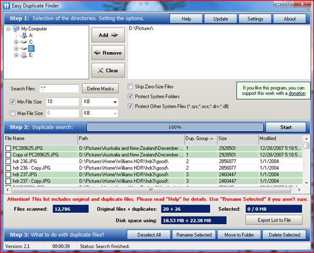Check the hdr 236.JPG file
Viewport: 314px width, 253px height.
coord(8,161)
